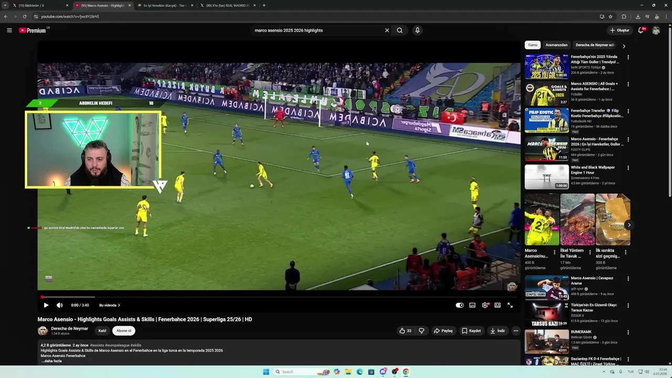The height and width of the screenshot is (378, 672).
Task: Switch to the 'En İyi Yemekler' browser tab
Action: [165, 5]
